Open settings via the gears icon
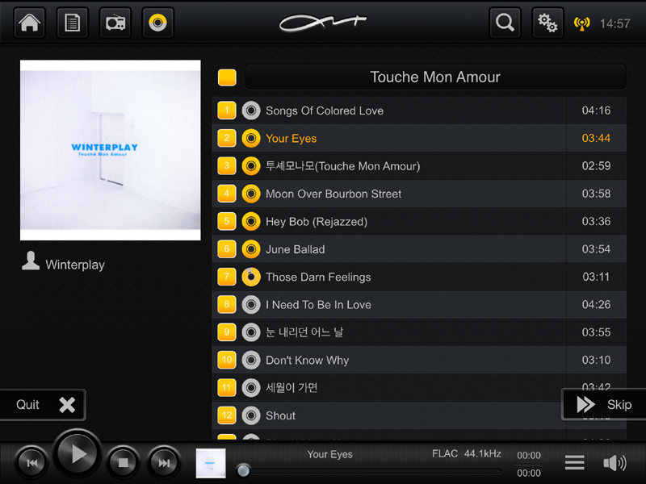 click(547, 23)
